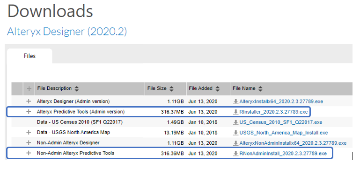
Task: Select the 316.37MB file size cell
Action: [x=172, y=112]
